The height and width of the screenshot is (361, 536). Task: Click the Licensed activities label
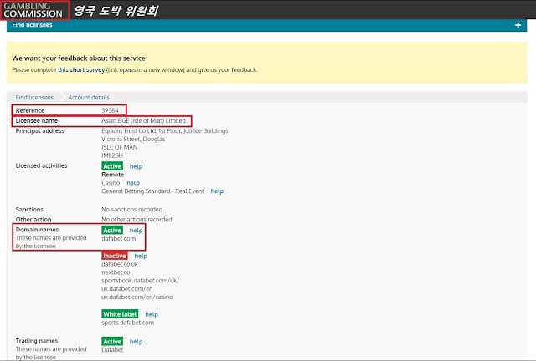[41, 165]
